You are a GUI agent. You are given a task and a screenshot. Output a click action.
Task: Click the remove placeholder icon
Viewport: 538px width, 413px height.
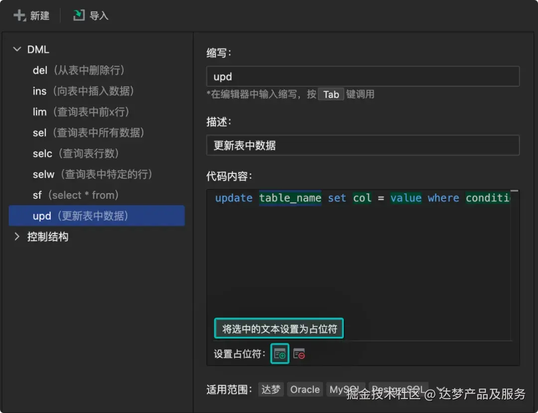click(299, 354)
